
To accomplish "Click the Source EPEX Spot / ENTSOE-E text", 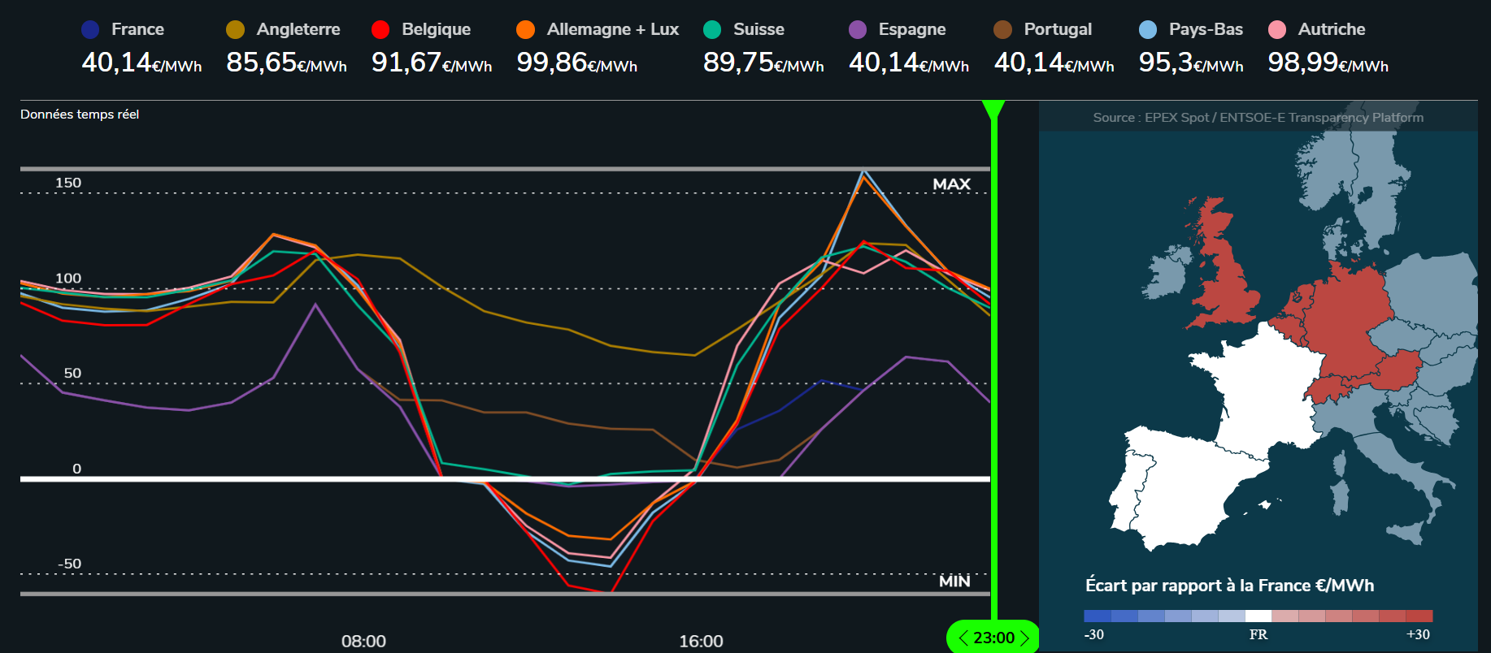I will 1258,118.
